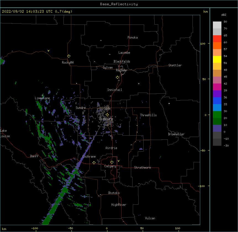The width and height of the screenshot is (238, 232).
Task: Pick the bright green 20-30 dBZ legend swatch
Action: (217, 115)
